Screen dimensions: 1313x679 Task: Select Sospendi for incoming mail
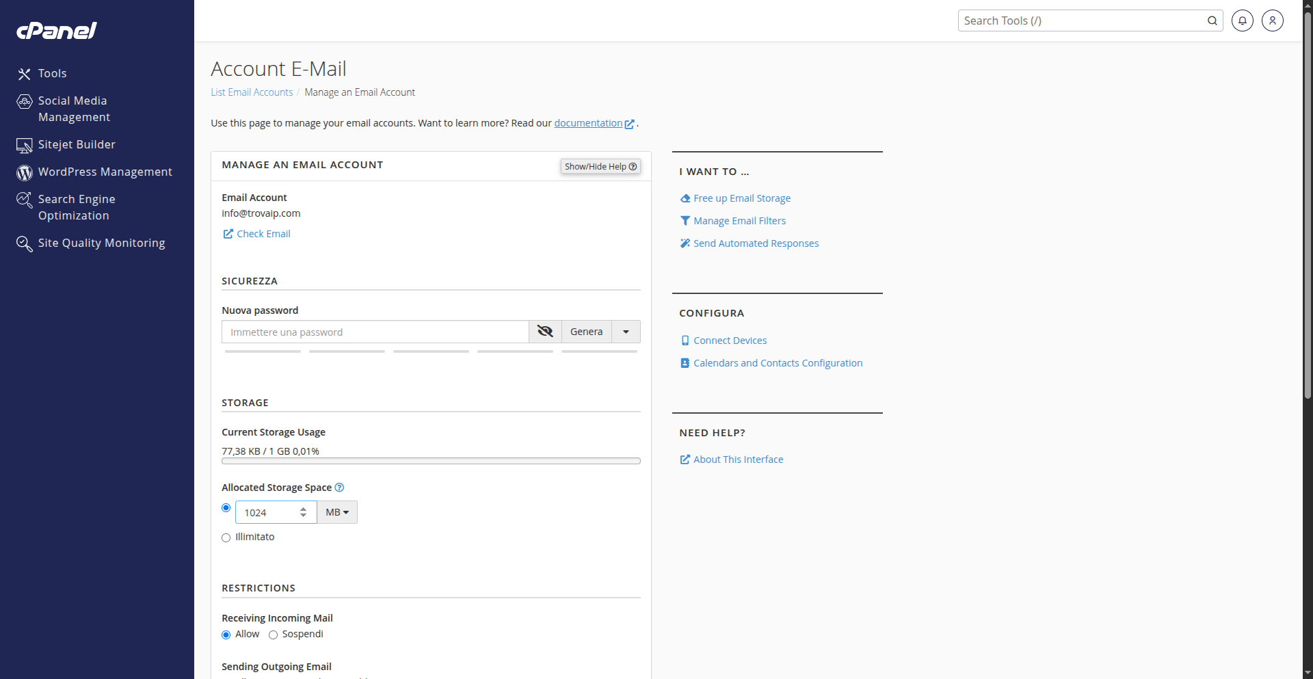[274, 635]
